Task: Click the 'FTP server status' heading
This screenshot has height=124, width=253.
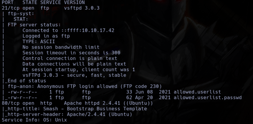Action: 34,25
